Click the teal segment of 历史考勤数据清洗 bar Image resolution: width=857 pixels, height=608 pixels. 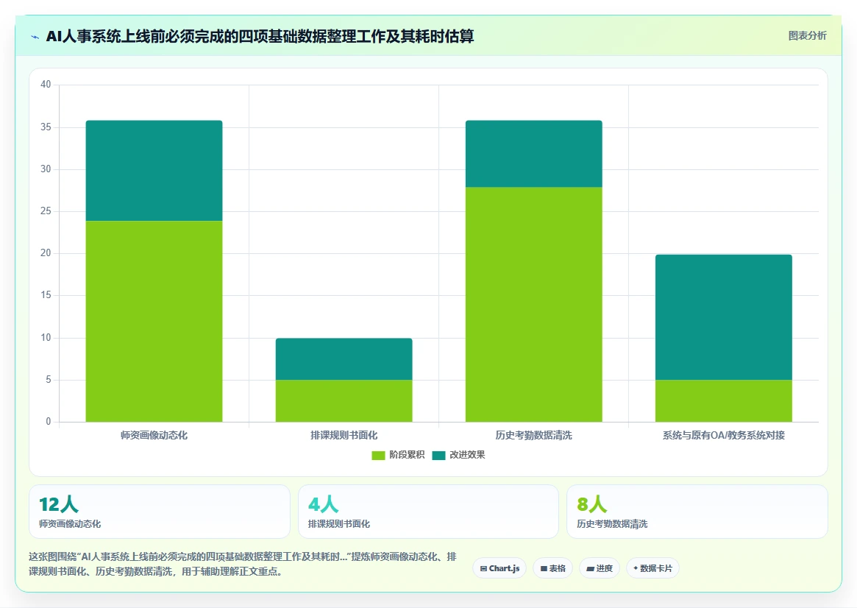534,154
